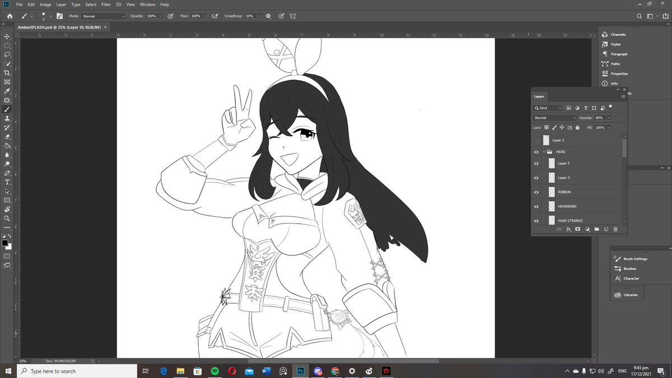Add layer style fx icon
The image size is (672, 378).
[568, 229]
